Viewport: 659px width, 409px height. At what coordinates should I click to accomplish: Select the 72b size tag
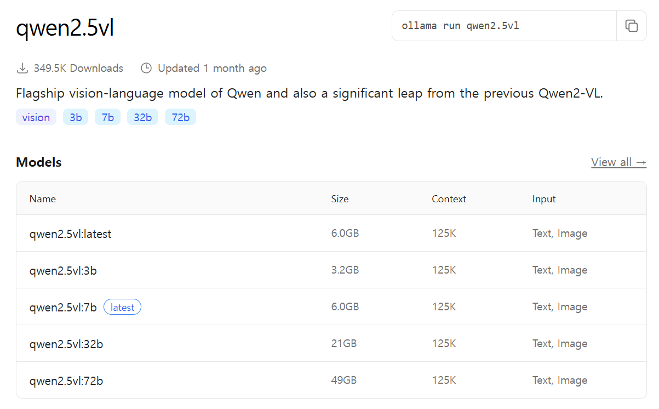pyautogui.click(x=180, y=117)
